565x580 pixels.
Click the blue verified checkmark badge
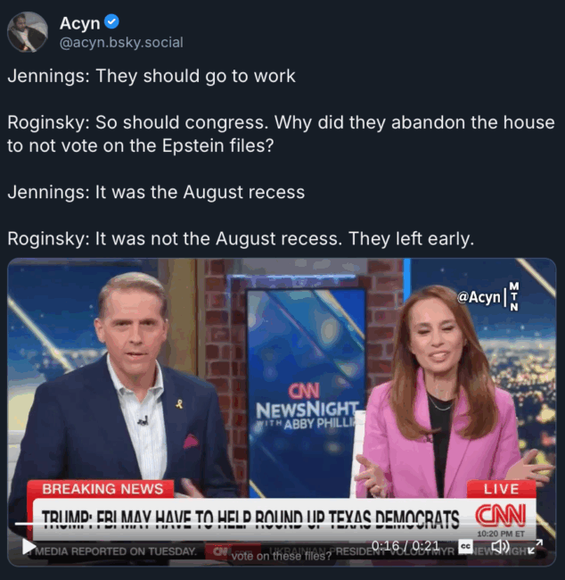point(111,21)
